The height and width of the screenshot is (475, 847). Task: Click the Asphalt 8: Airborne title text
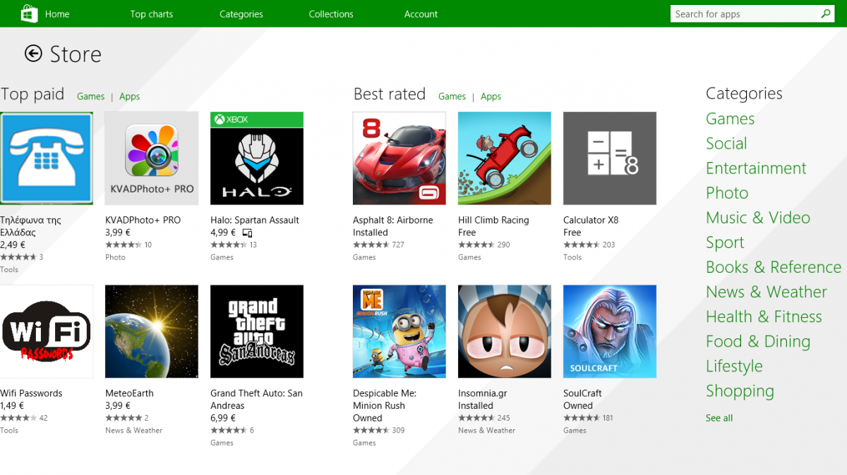tap(393, 220)
